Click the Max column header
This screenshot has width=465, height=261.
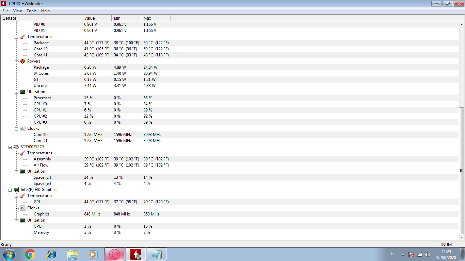click(x=156, y=18)
